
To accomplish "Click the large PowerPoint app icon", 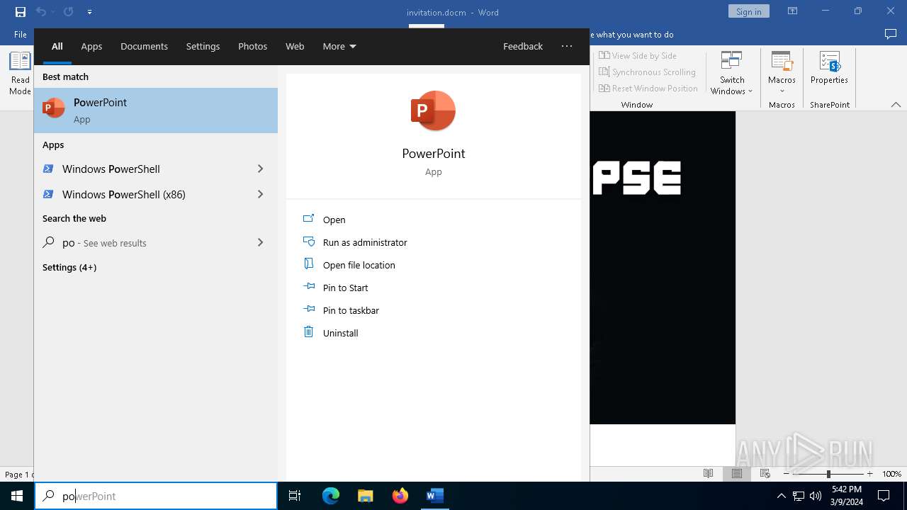I will pos(433,110).
